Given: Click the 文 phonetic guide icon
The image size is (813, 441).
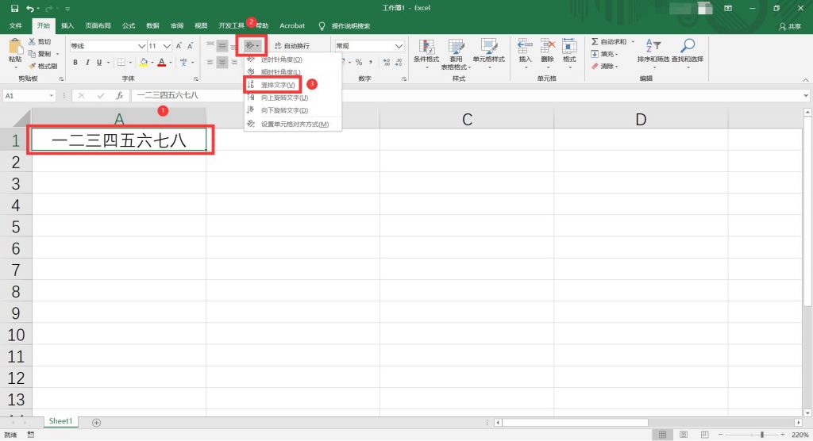Looking at the screenshot, I should [x=183, y=62].
